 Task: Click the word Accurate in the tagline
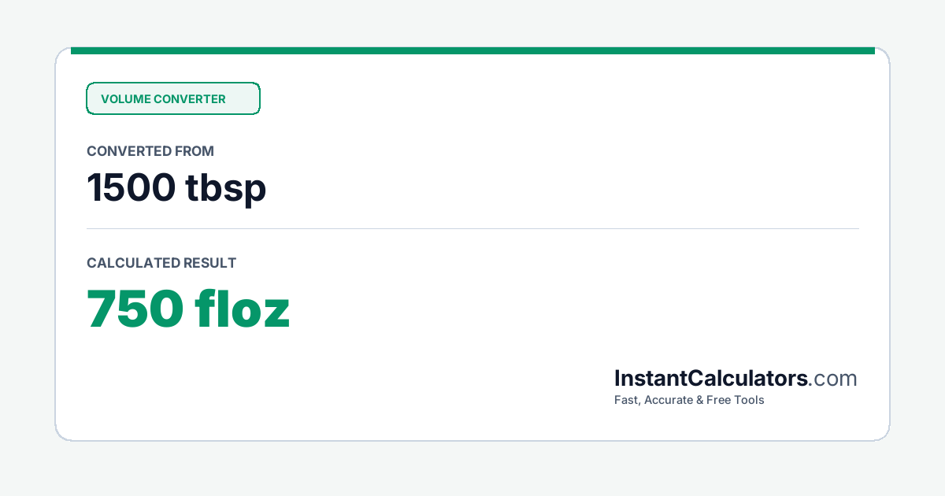(669, 400)
